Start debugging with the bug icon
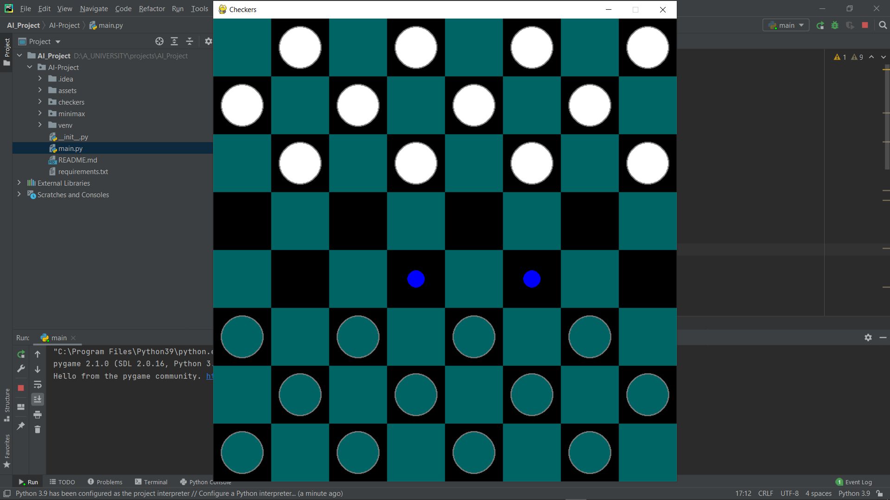Viewport: 890px width, 500px height. click(835, 25)
